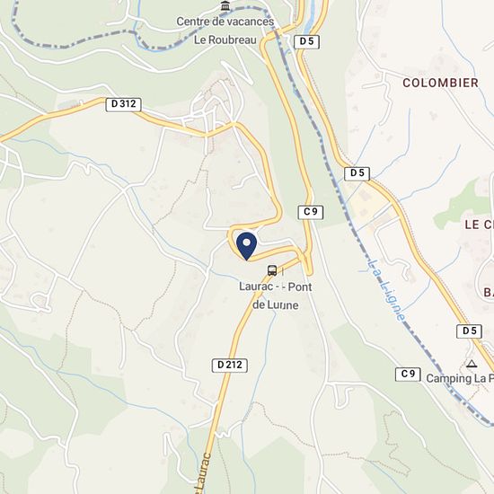This screenshot has width=494, height=494.
Task: Click the D 312 road shield
Action: [x=123, y=104]
